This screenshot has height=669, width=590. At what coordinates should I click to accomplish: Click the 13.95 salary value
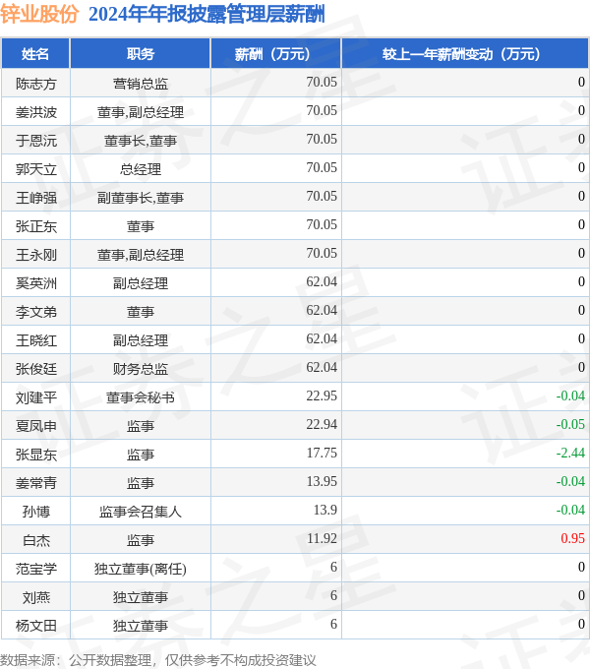pyautogui.click(x=322, y=482)
